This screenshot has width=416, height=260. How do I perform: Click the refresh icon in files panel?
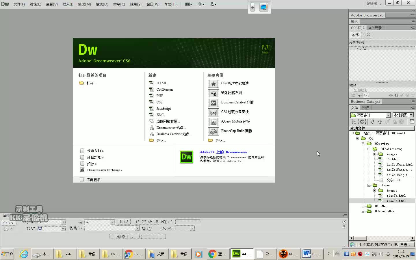point(362,122)
